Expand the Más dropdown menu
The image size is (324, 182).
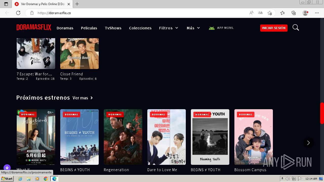pos(193,28)
